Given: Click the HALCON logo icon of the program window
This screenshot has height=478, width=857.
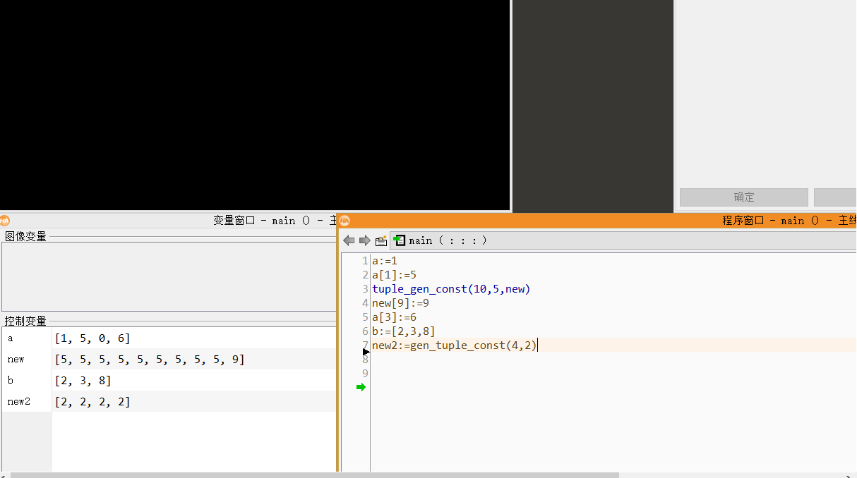Looking at the screenshot, I should pyautogui.click(x=344, y=220).
